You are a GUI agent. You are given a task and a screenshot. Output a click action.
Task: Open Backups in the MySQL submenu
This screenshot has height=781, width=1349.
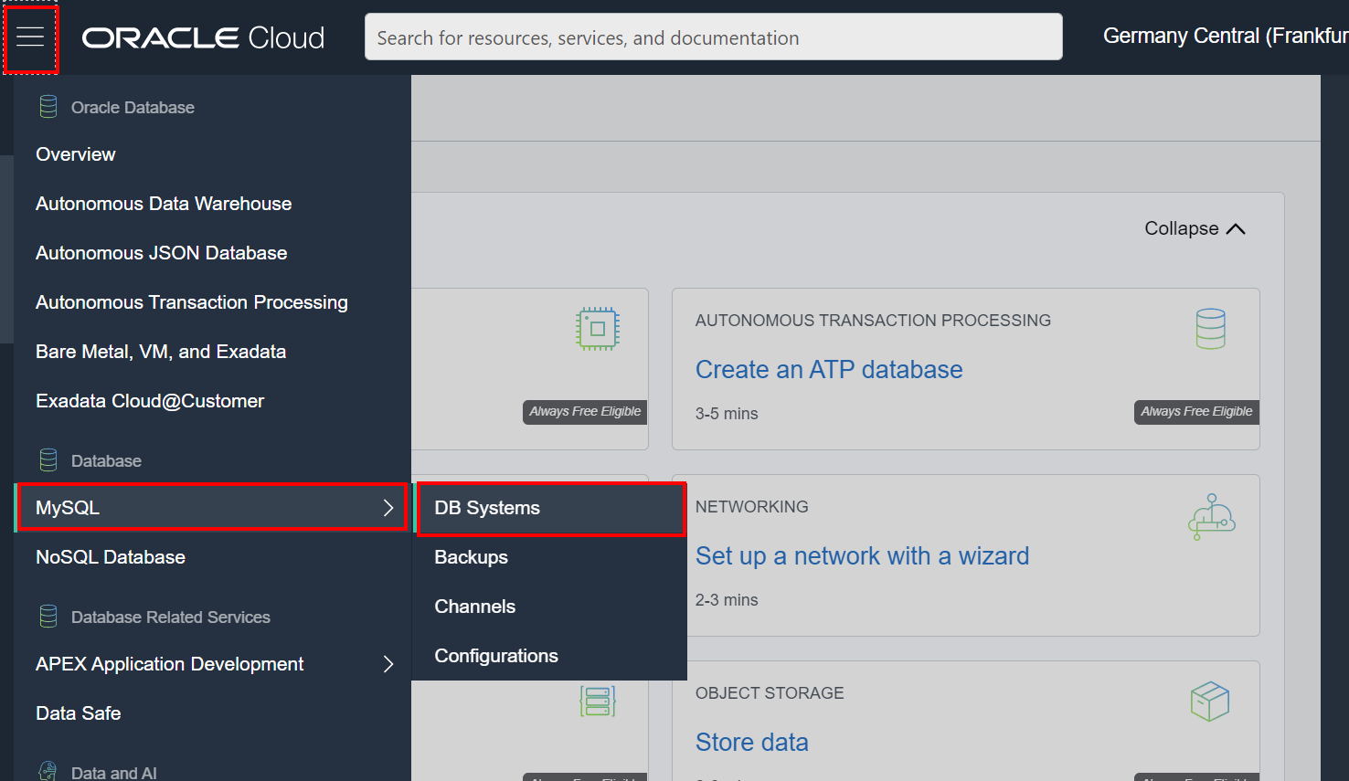pos(472,556)
